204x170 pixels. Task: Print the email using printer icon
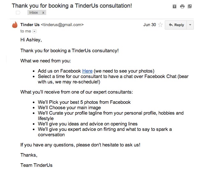coord(182,6)
